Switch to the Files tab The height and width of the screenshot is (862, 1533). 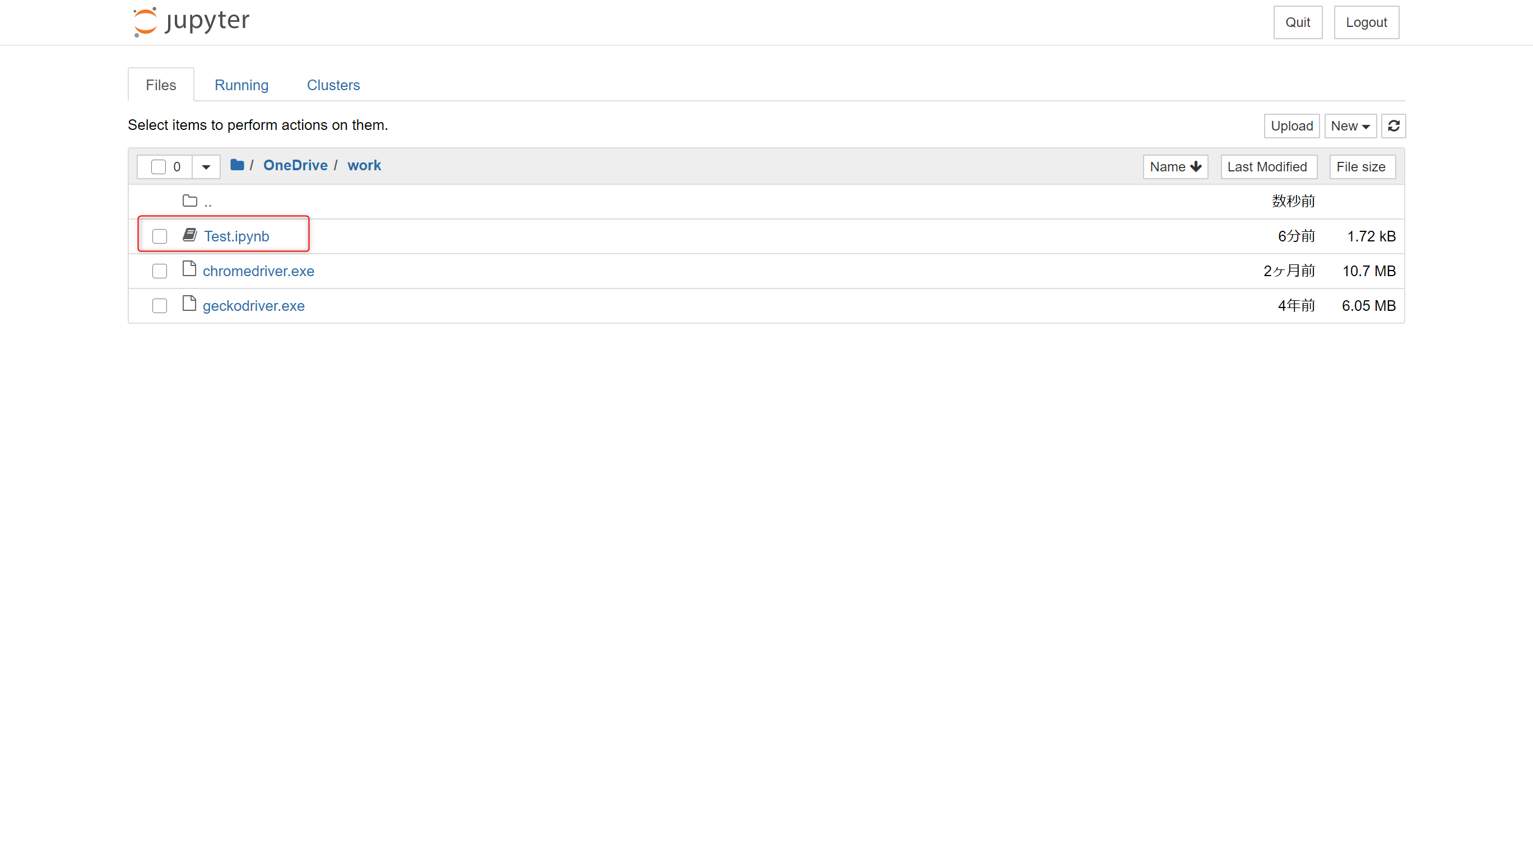point(161,85)
